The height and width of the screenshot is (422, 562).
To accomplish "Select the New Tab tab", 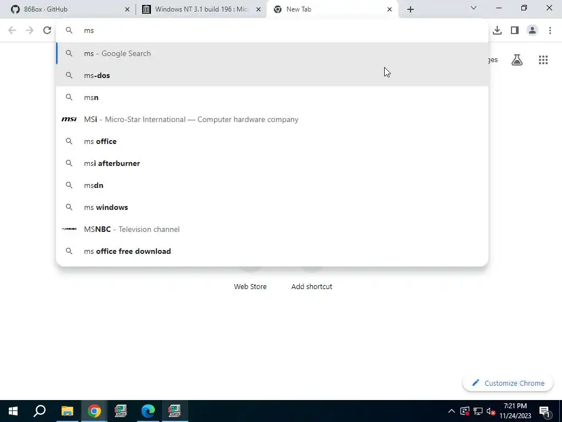I will (332, 9).
